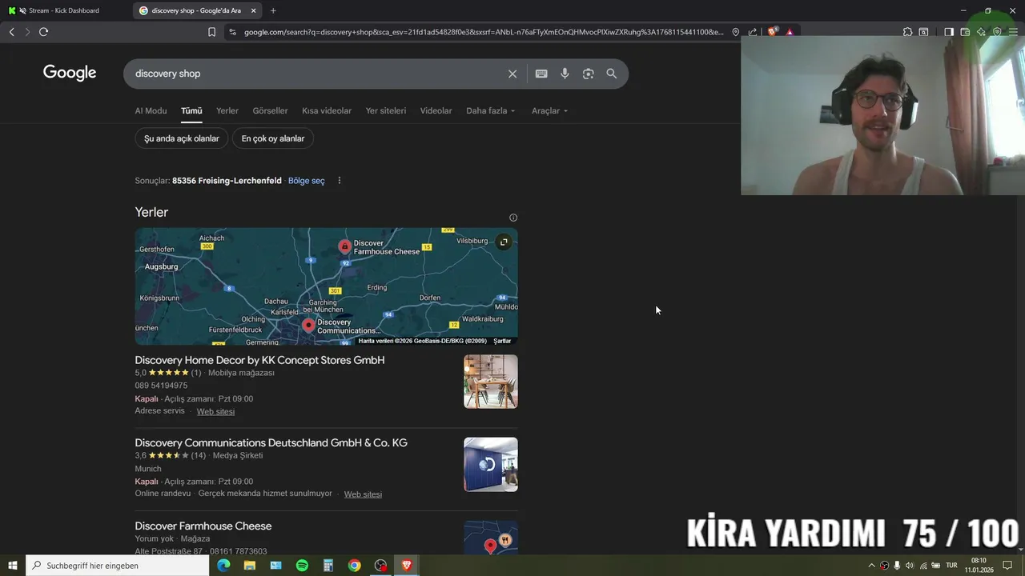
Task: Open Brave Wallet from toolbar
Action: [965, 32]
